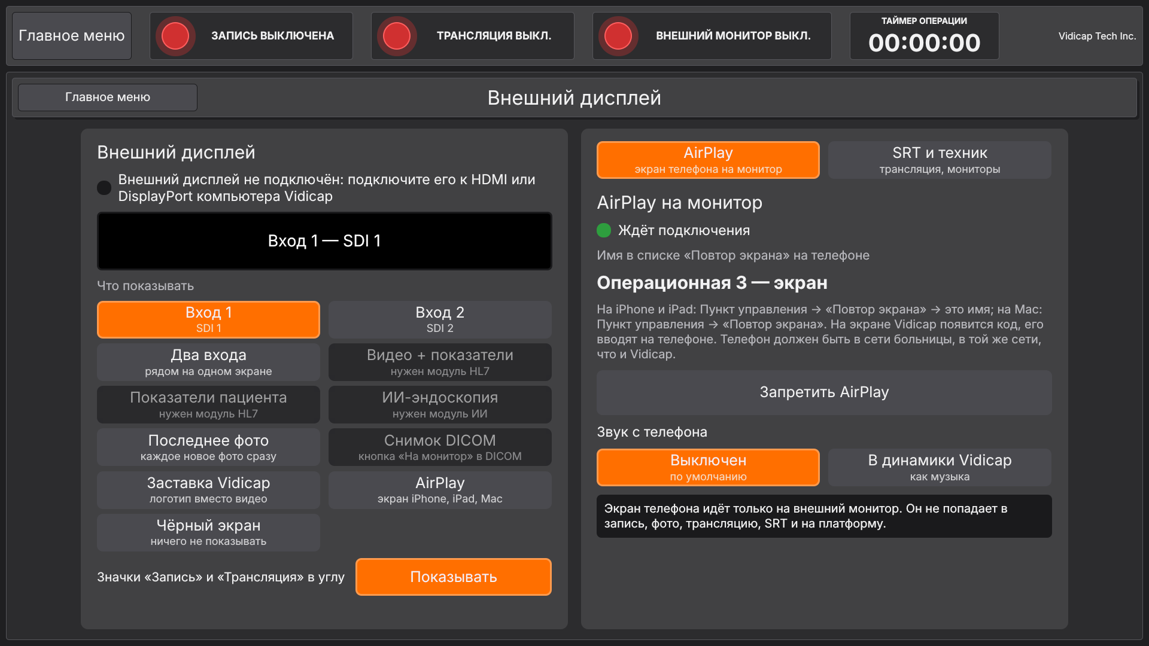
Task: Select Снимок DICOM option
Action: (x=440, y=447)
